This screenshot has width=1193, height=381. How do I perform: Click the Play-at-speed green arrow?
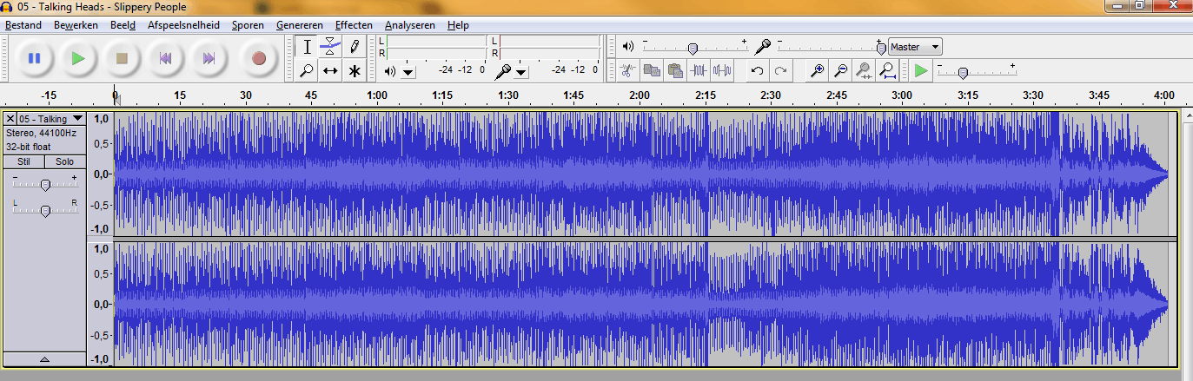click(x=922, y=71)
